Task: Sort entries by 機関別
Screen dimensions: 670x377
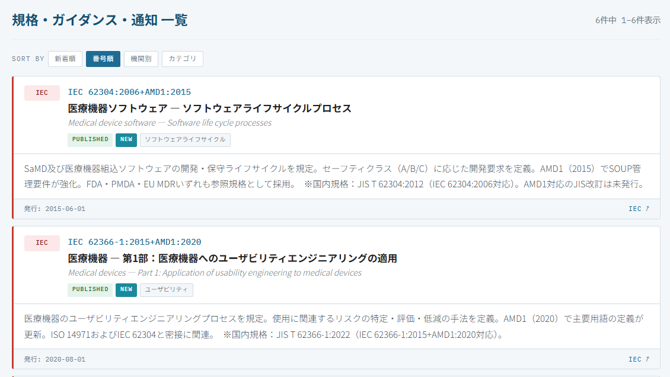Action: 141,59
